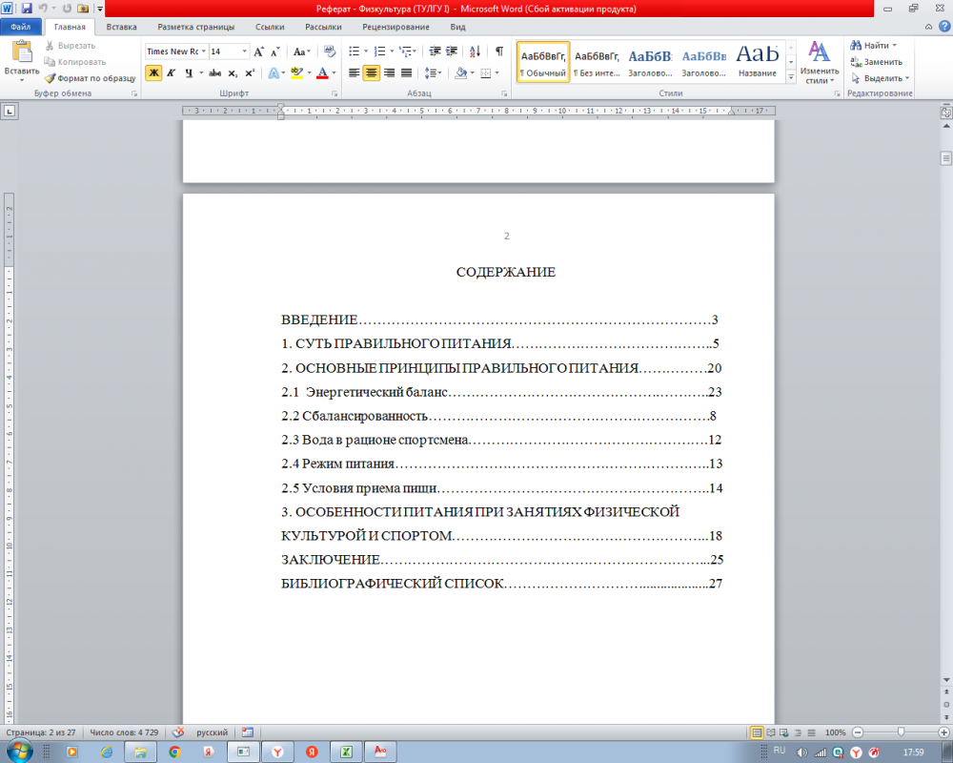The image size is (953, 763).
Task: Toggle center alignment
Action: (372, 73)
